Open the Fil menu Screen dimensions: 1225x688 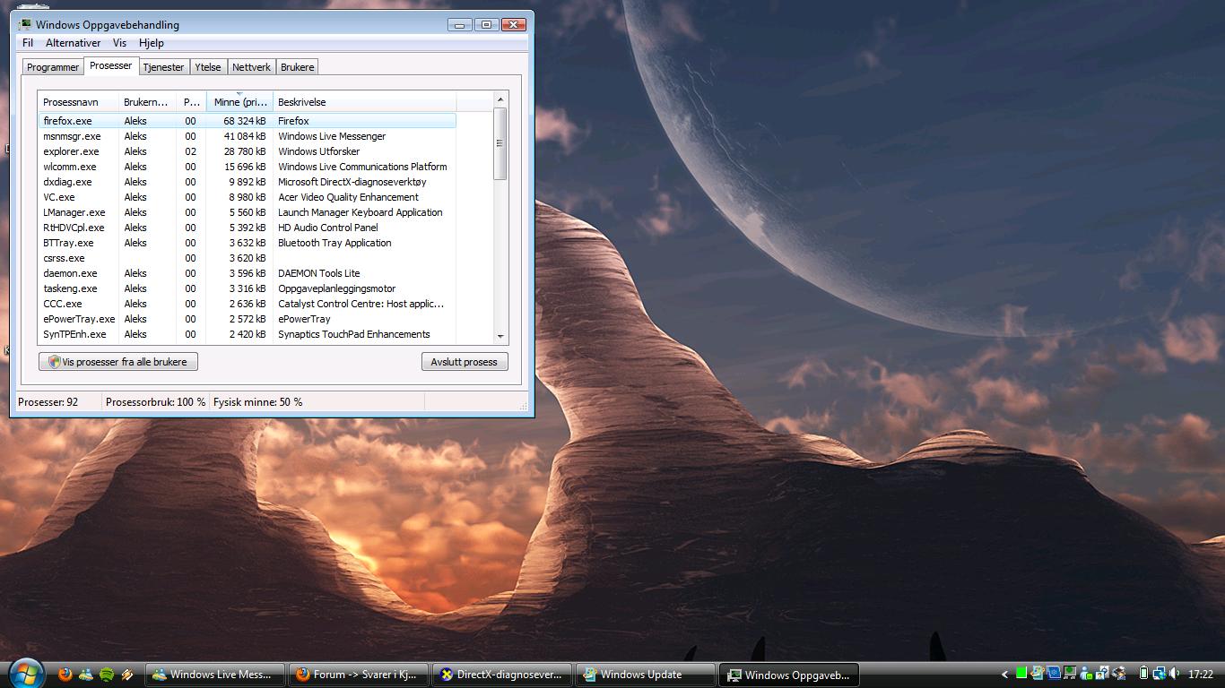tap(28, 43)
